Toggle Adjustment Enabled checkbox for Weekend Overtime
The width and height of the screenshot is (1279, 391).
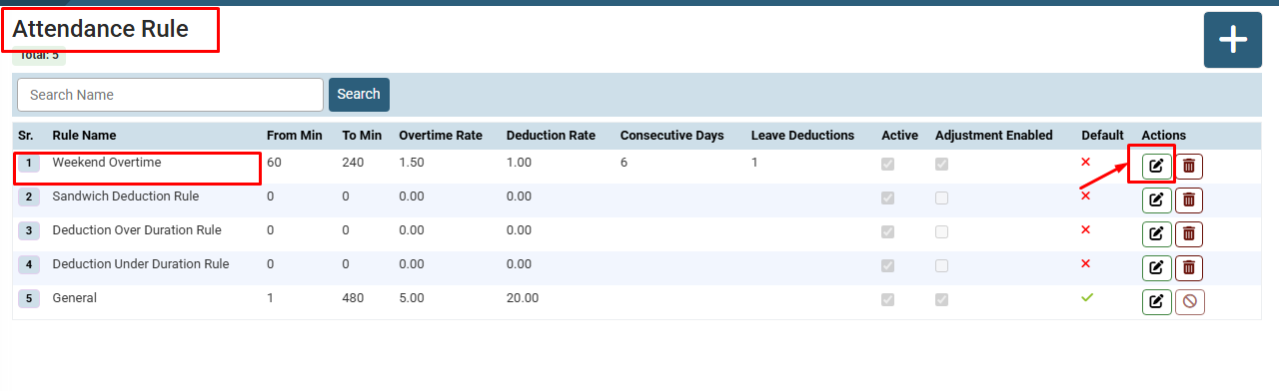941,165
